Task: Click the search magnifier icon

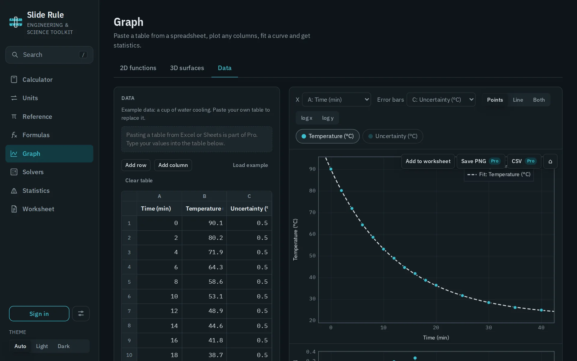Action: click(15, 55)
